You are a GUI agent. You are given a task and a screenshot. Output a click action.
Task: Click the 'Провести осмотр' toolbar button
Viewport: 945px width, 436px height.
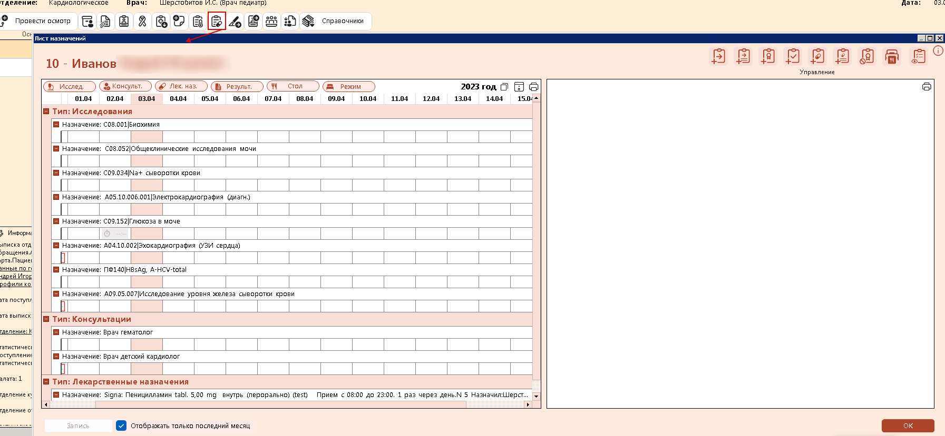point(38,21)
